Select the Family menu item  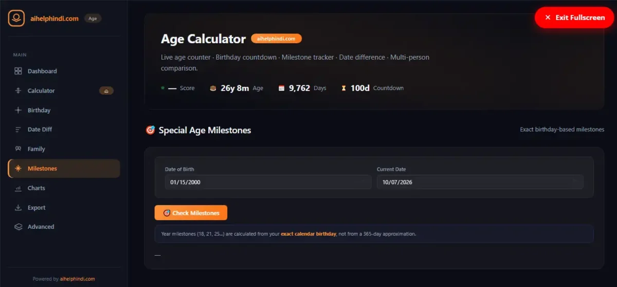(x=64, y=149)
